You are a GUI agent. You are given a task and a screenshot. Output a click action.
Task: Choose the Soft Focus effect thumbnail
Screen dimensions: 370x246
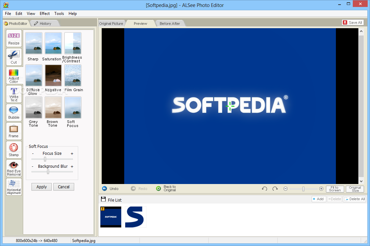pos(73,107)
